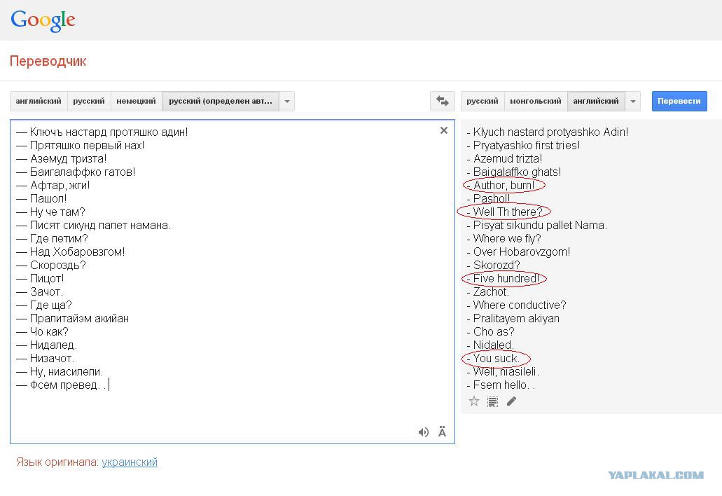Viewport: 722px width, 496px height.
Task: Click the translated line 'Pryatyashko first tries!'
Action: 523,146
